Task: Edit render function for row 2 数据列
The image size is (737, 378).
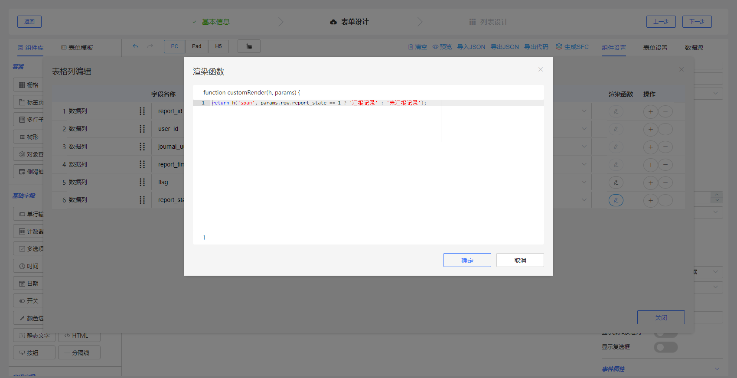Action: 616,129
